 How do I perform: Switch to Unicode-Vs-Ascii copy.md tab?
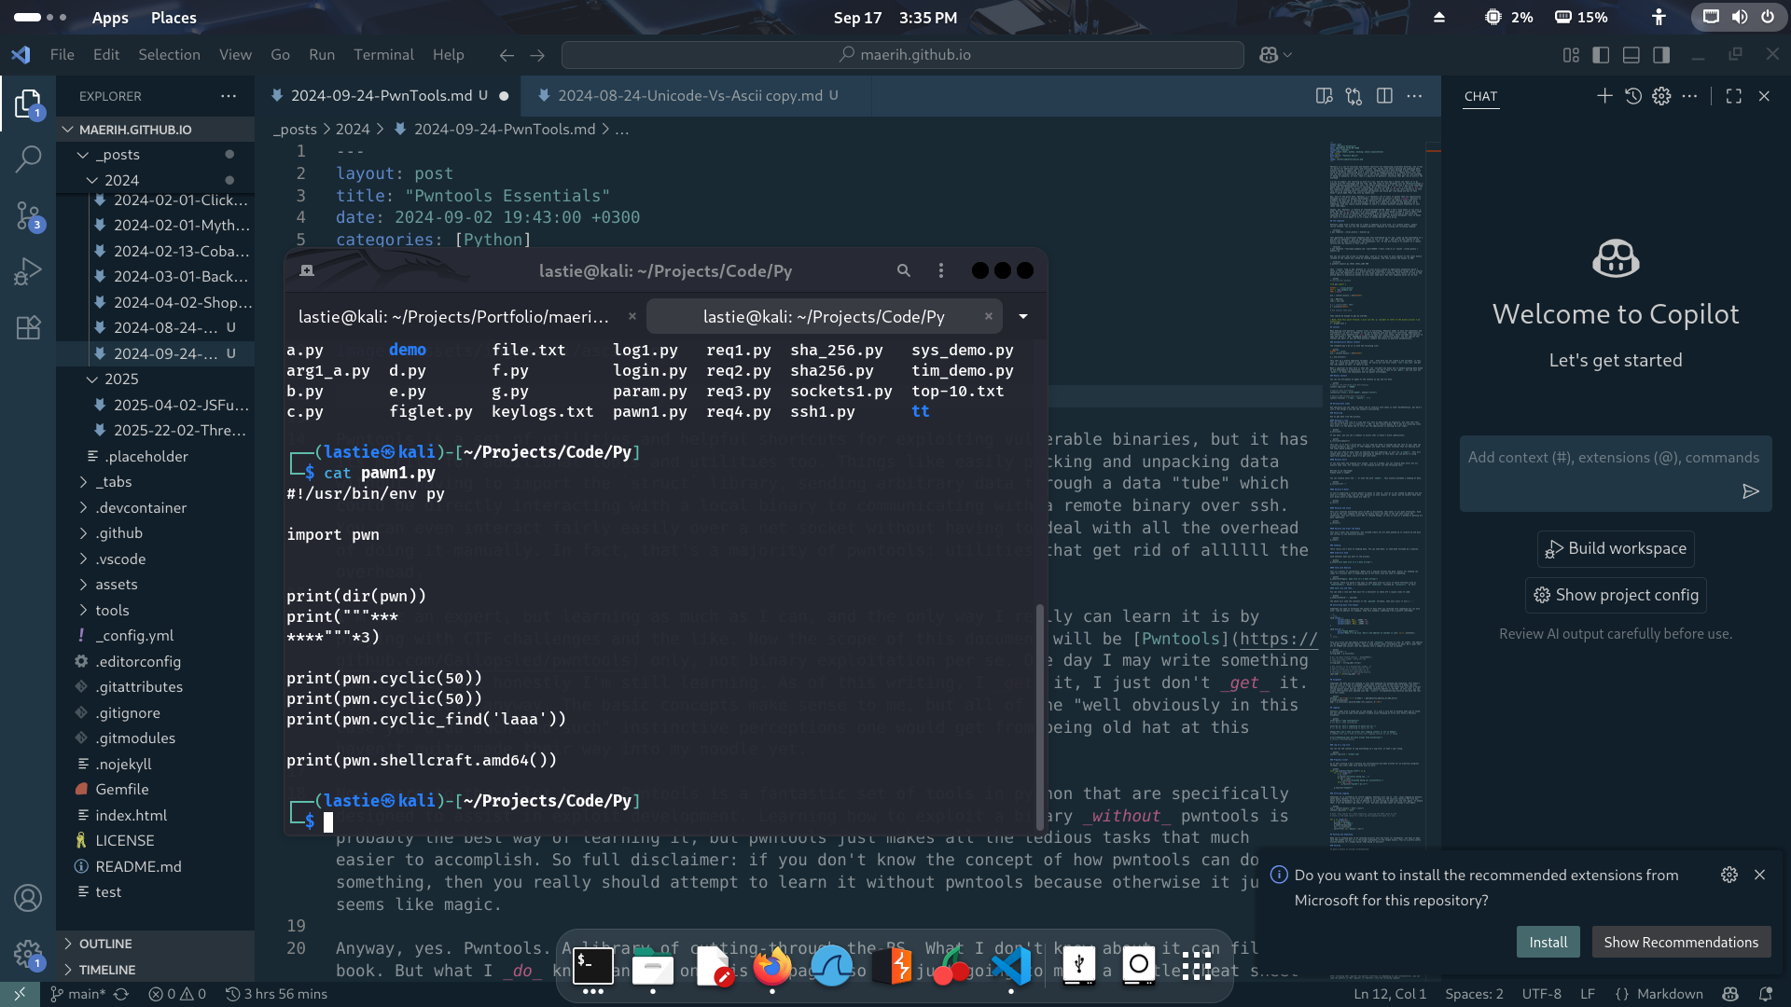689,95
